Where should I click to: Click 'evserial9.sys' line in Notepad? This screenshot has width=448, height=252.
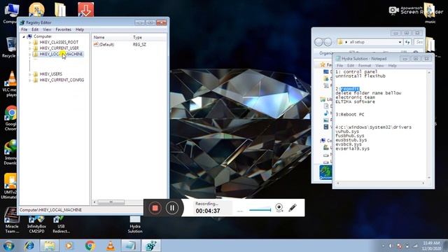point(352,149)
